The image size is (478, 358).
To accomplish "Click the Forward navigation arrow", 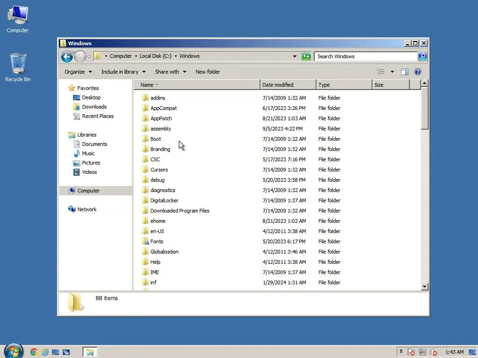I will [x=80, y=56].
